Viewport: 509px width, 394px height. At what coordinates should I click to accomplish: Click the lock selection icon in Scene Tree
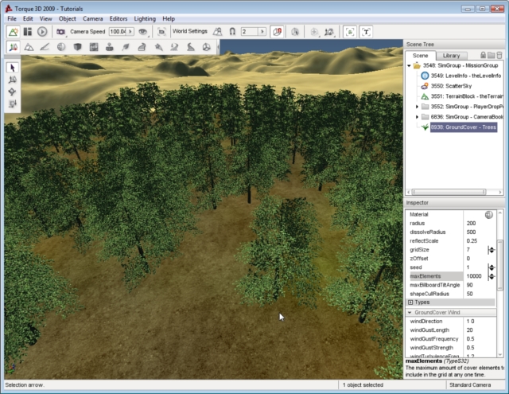point(482,55)
